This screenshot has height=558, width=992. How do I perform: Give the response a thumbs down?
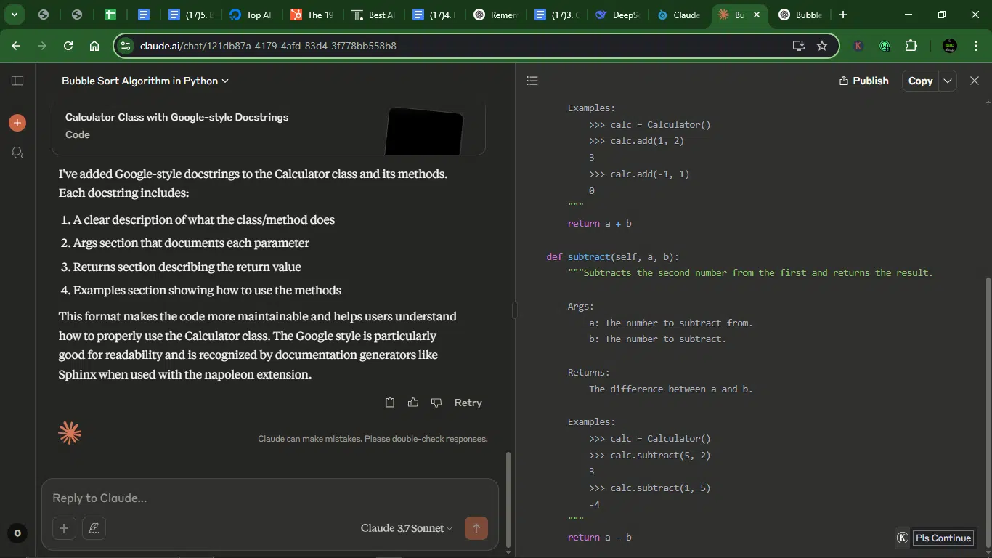436,403
